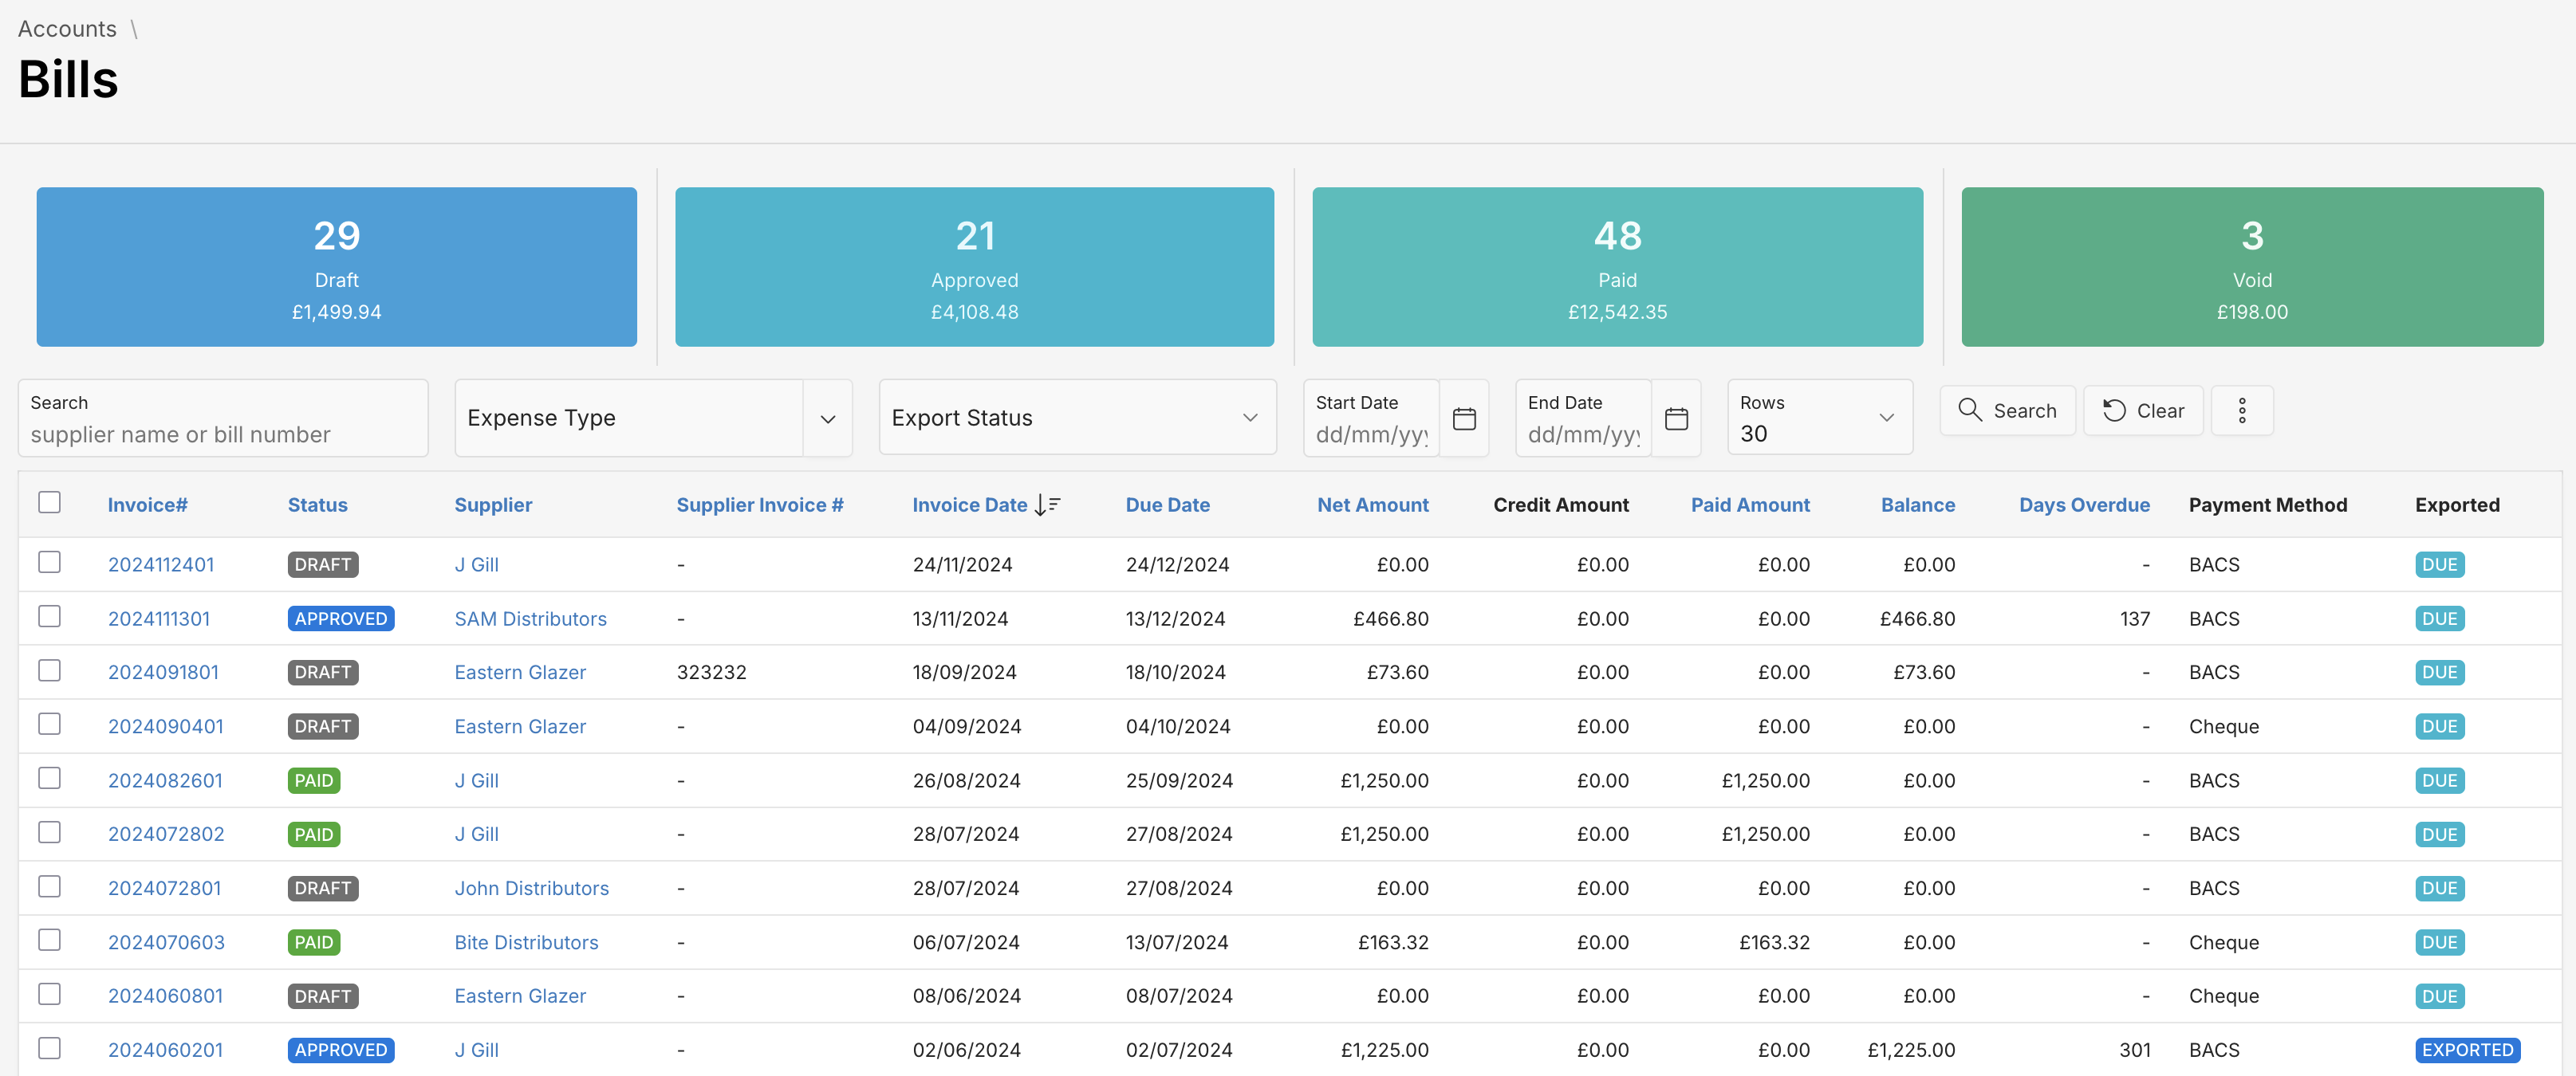Open supplier SAM Distributors

tap(530, 619)
